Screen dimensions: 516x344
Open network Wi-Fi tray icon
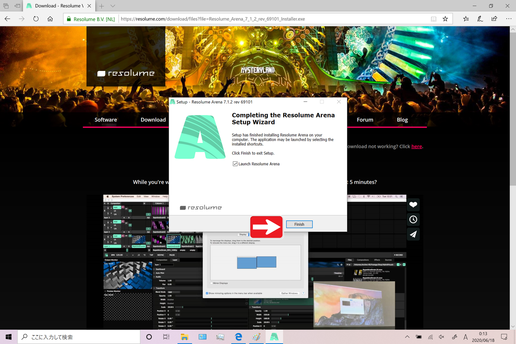point(430,337)
